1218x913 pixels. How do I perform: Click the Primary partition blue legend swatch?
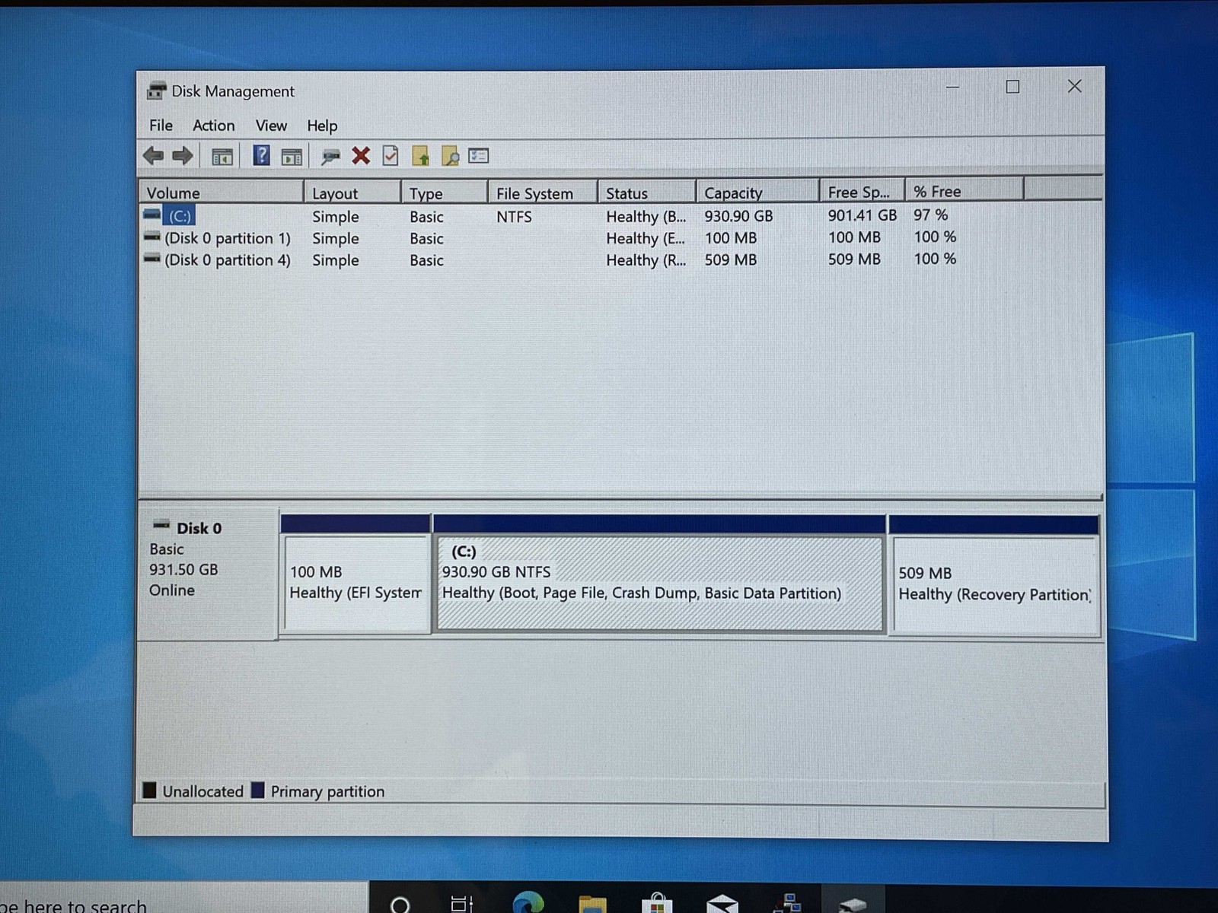(x=258, y=791)
